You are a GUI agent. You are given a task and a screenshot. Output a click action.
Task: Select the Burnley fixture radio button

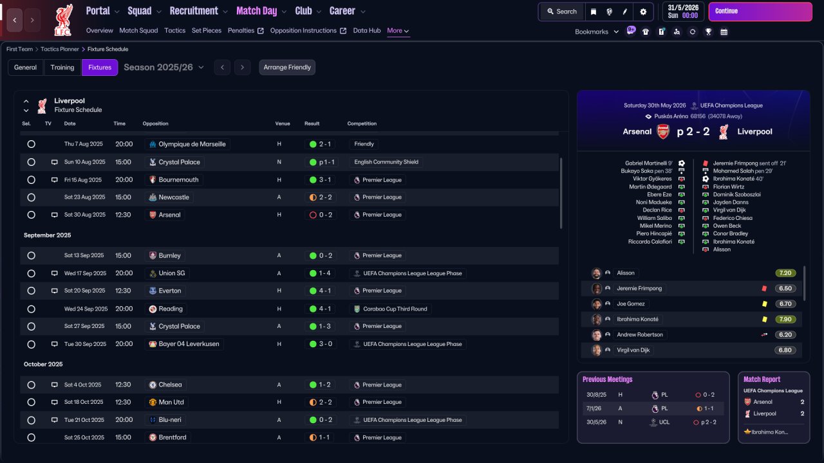pos(31,255)
